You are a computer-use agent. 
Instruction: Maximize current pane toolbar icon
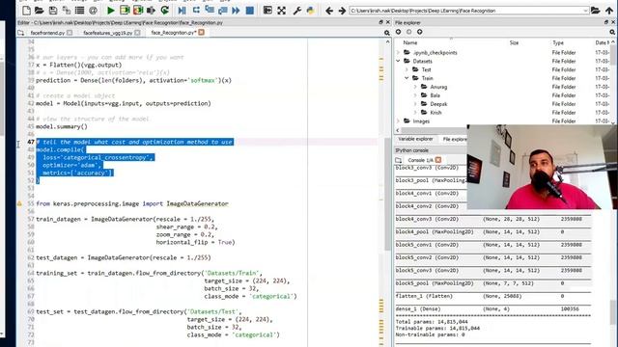[x=267, y=11]
